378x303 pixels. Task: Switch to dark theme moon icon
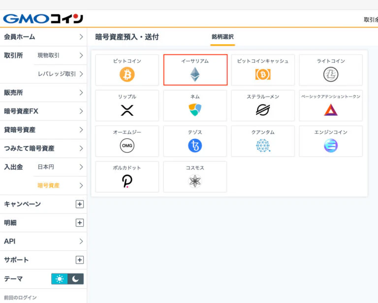click(75, 279)
